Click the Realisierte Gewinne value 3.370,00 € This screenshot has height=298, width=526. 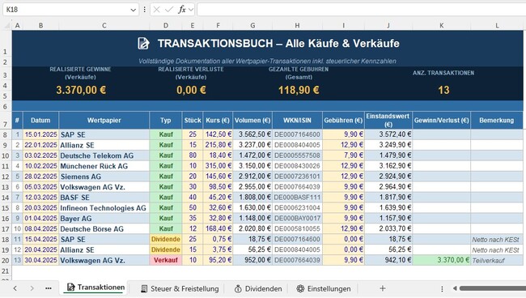pyautogui.click(x=81, y=90)
